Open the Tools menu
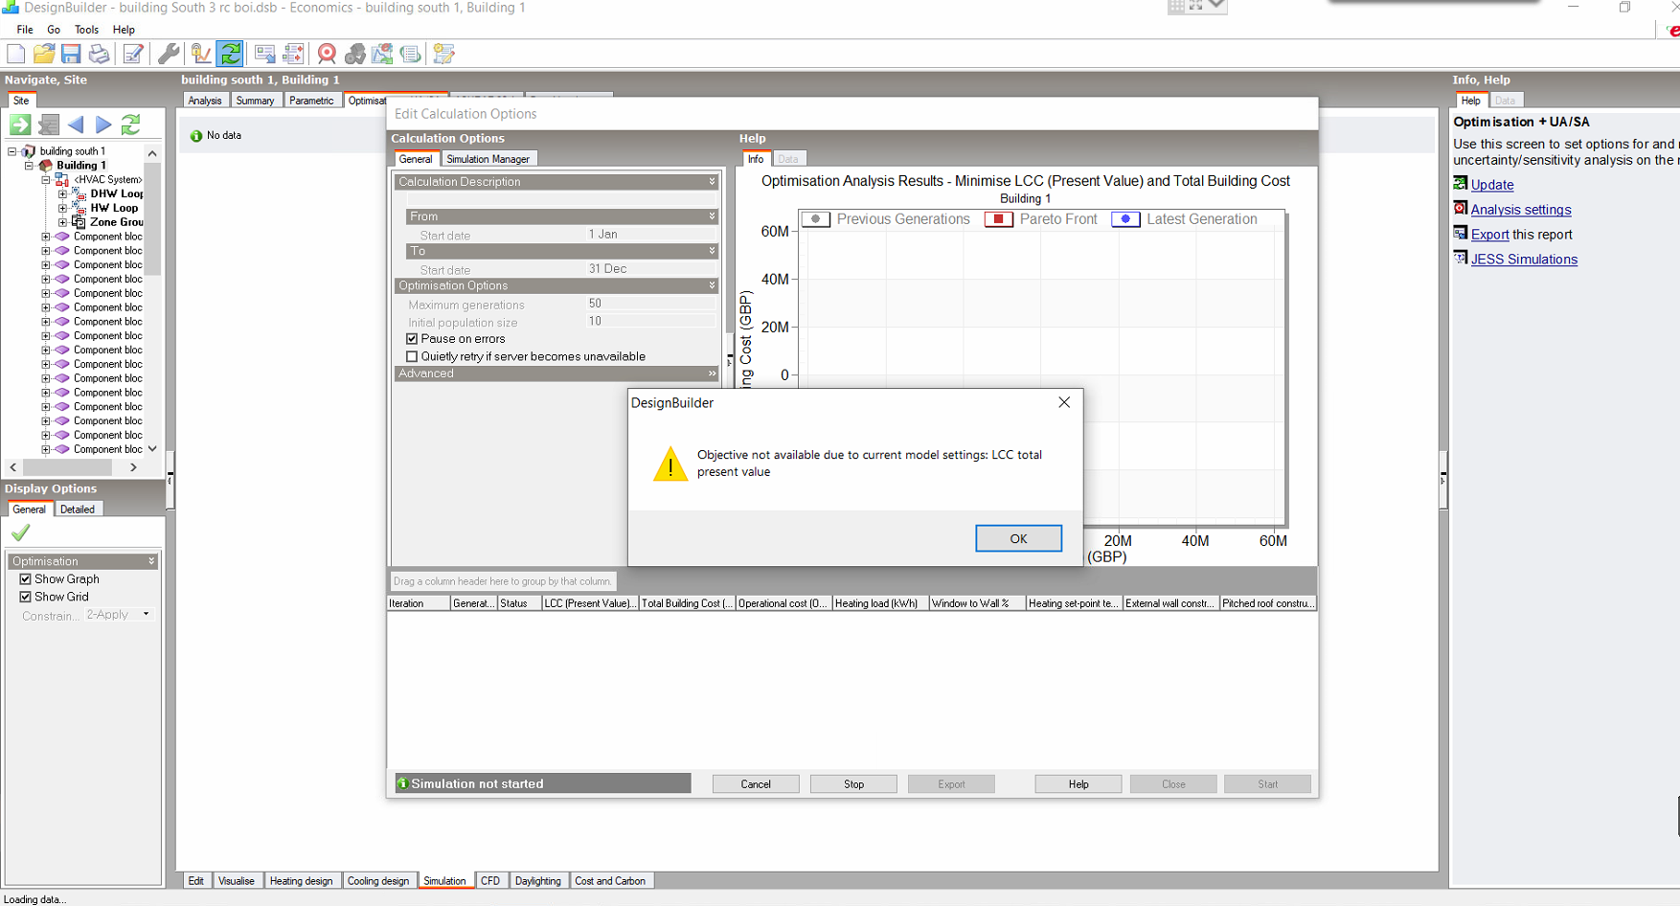 [86, 30]
